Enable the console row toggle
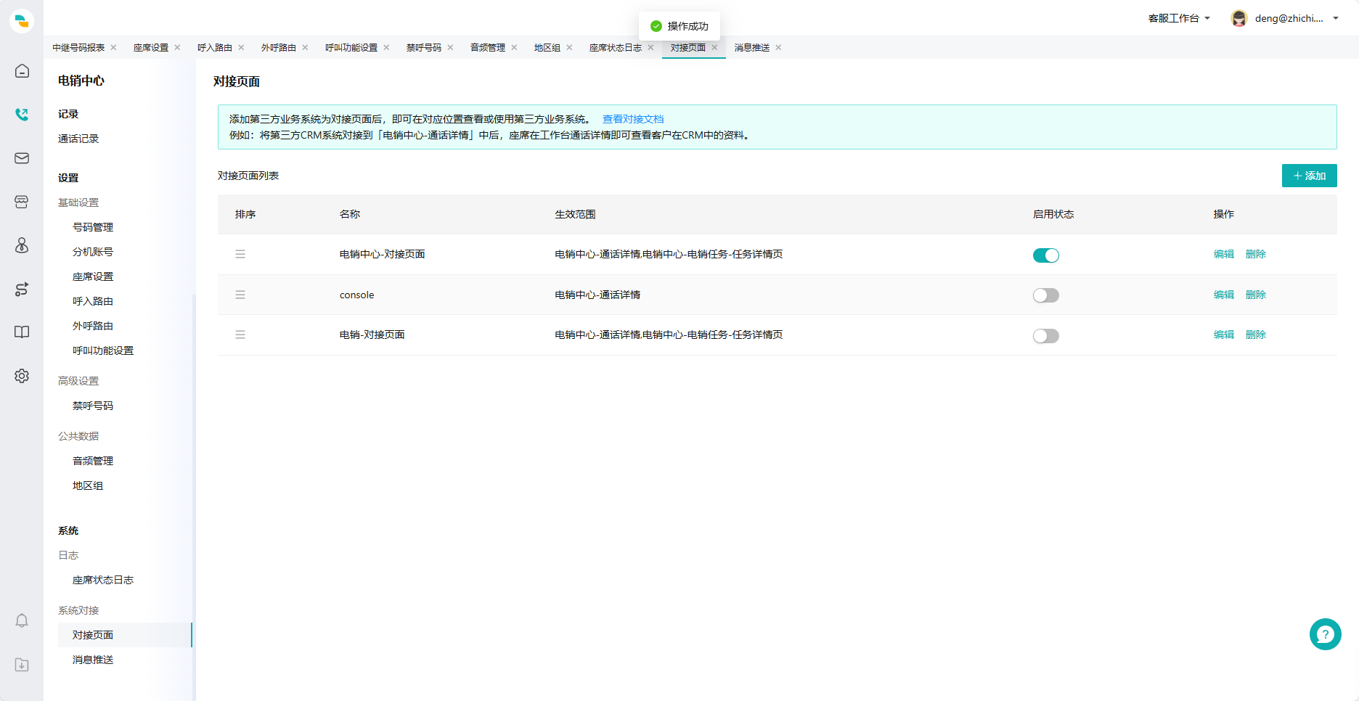This screenshot has width=1359, height=701. [x=1046, y=295]
